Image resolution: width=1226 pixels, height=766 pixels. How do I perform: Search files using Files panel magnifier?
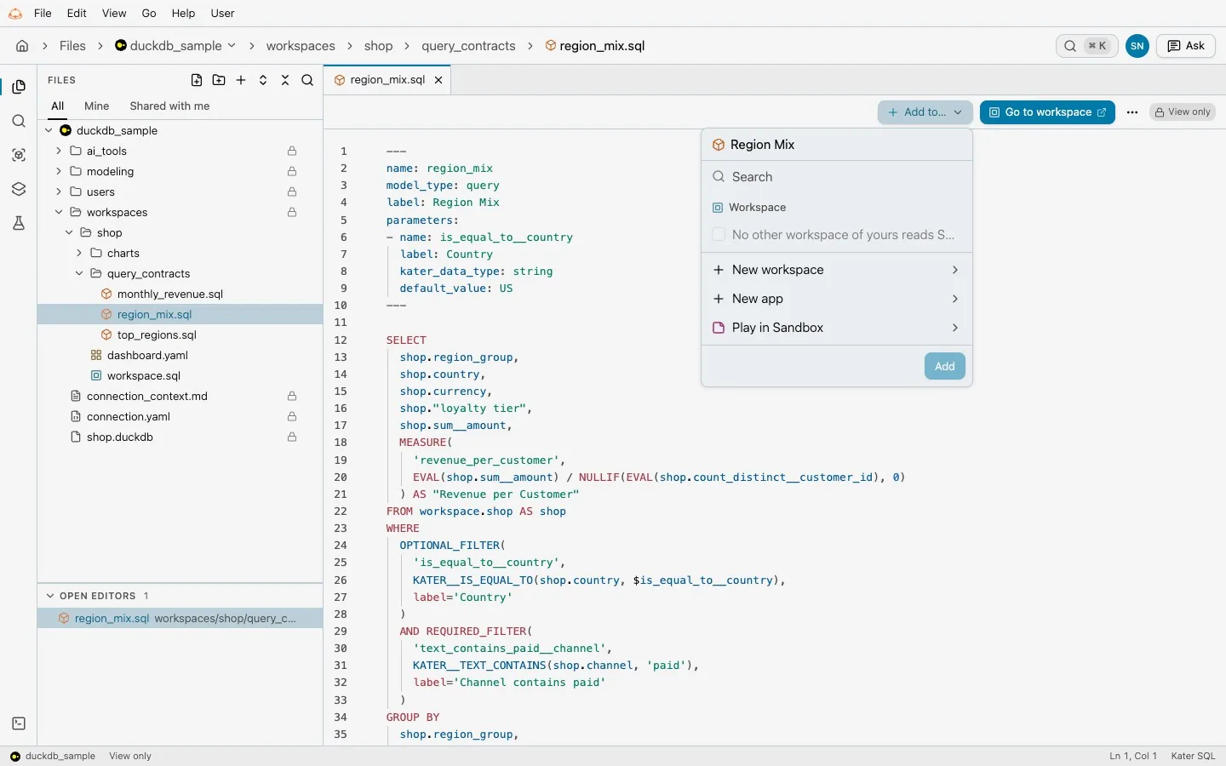pyautogui.click(x=307, y=80)
